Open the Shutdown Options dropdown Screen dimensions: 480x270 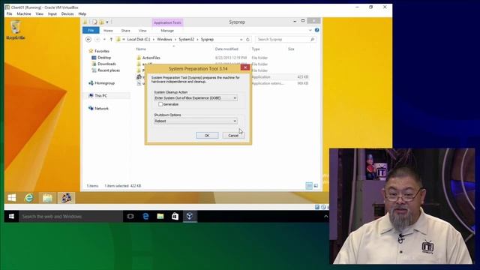235,121
